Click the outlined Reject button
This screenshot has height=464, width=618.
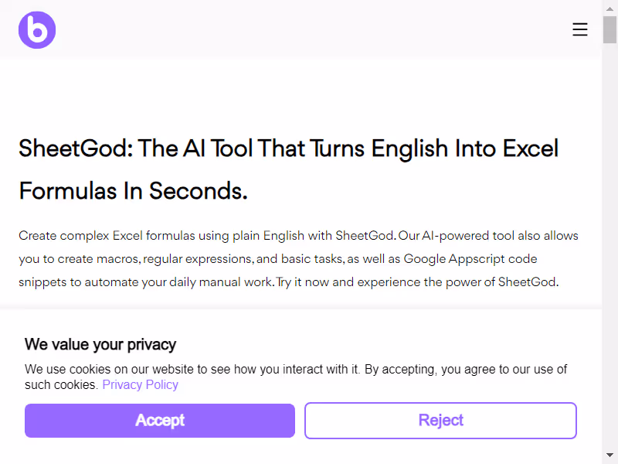[440, 420]
